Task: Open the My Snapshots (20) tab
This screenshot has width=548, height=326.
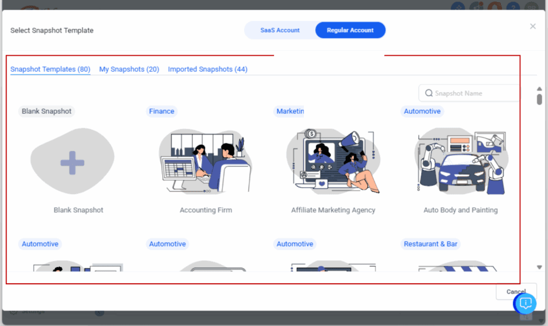Action: coord(129,69)
